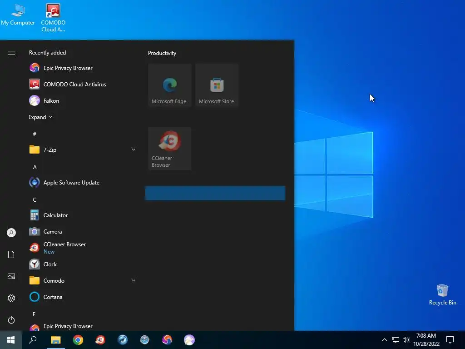Select My Computer desktop icon

coord(18,15)
